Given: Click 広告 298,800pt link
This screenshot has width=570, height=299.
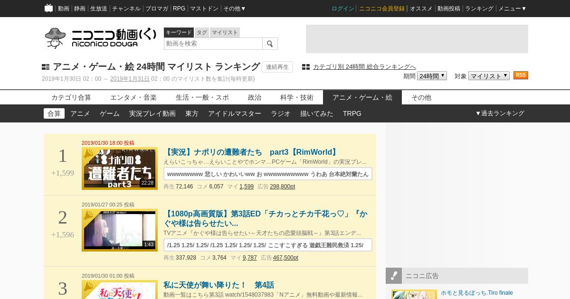Looking at the screenshot, I should [283, 187].
